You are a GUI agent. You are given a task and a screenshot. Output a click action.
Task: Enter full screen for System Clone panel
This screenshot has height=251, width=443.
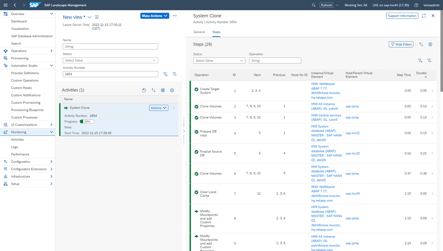pyautogui.click(x=424, y=16)
